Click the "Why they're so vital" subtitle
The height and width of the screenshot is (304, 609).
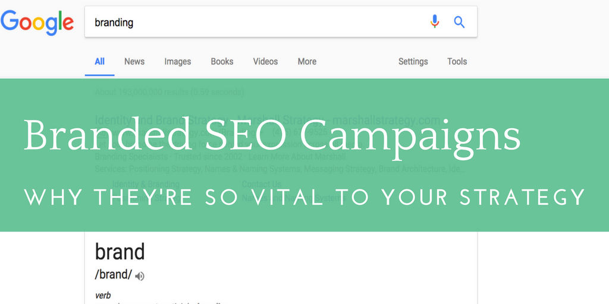(x=304, y=197)
